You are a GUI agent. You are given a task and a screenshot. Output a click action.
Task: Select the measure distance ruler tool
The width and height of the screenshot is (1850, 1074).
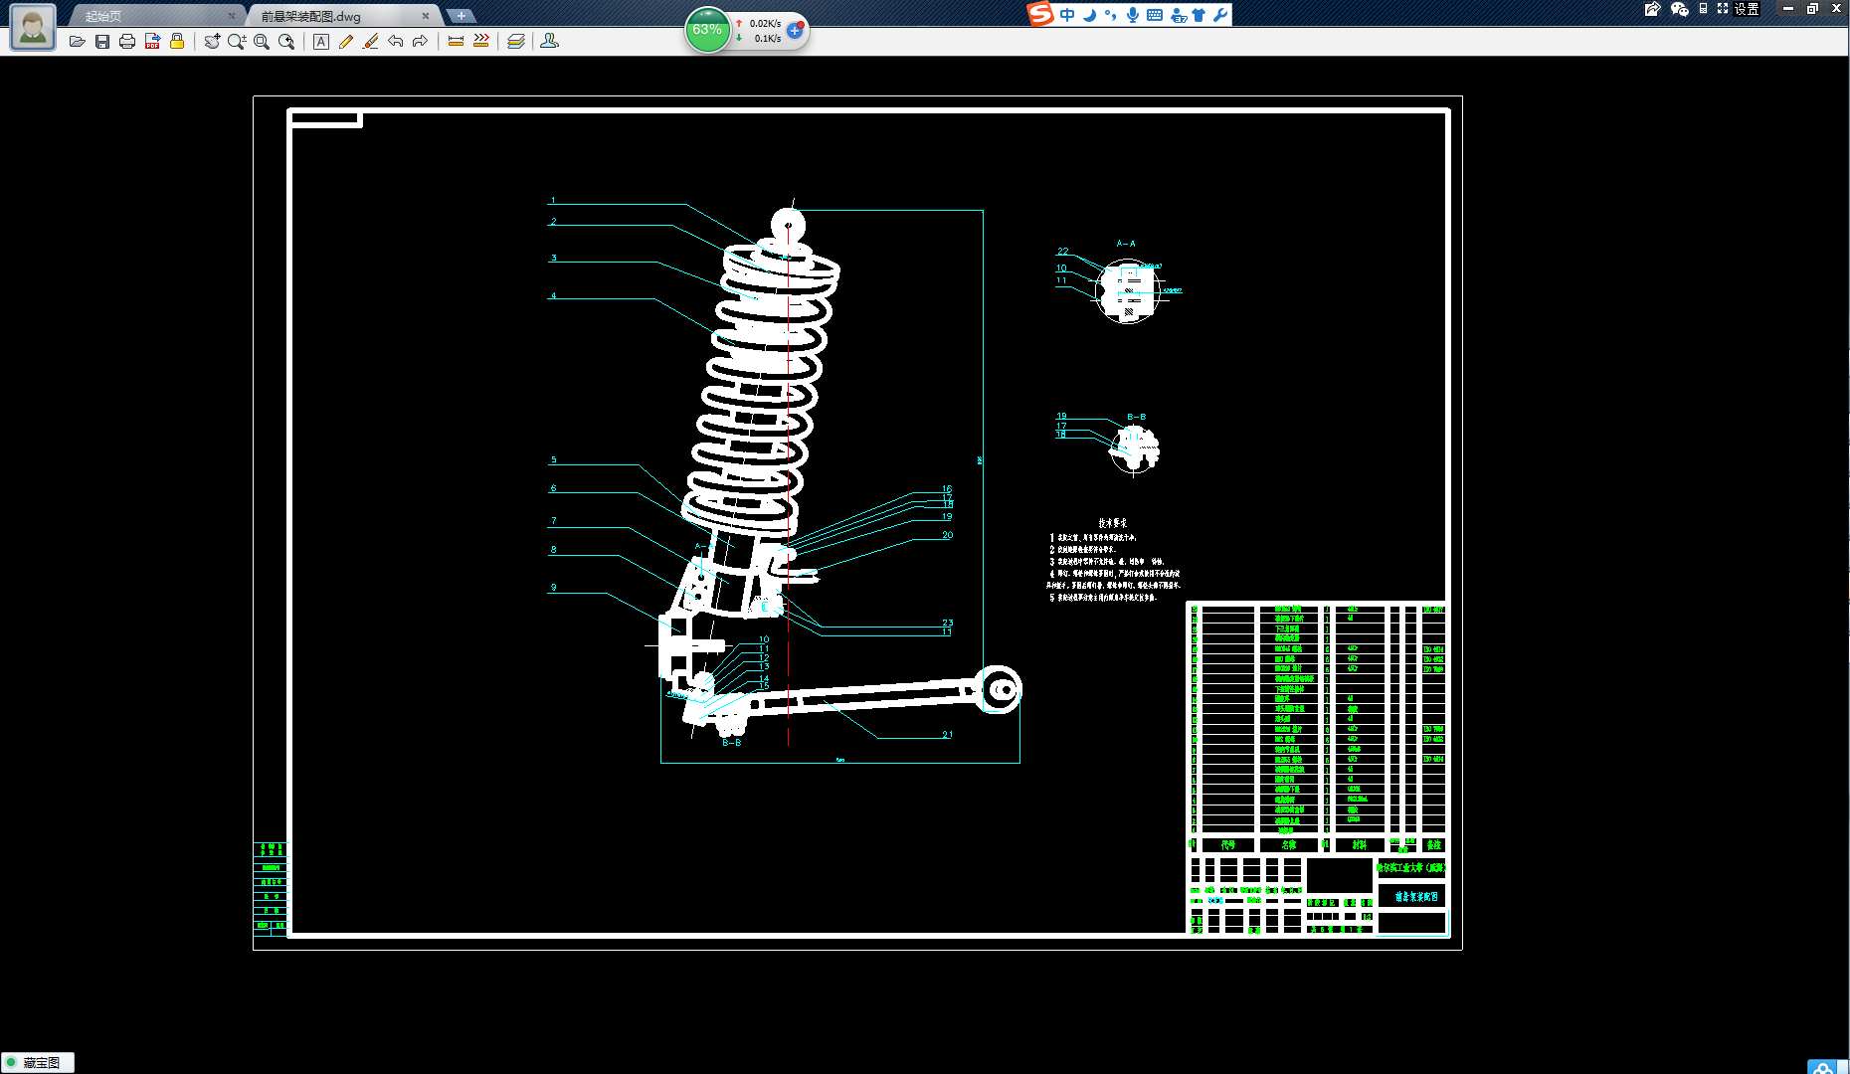click(x=456, y=41)
